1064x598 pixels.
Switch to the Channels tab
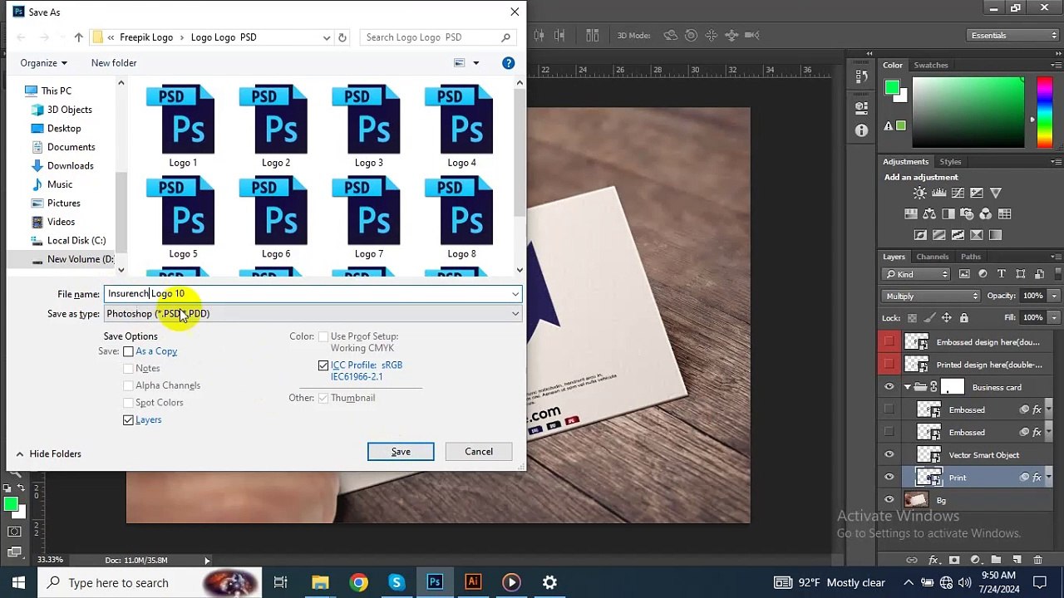pos(932,257)
